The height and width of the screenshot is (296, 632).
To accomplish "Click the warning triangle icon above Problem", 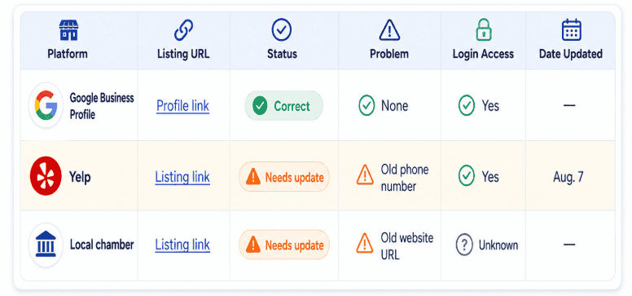I will 389,30.
